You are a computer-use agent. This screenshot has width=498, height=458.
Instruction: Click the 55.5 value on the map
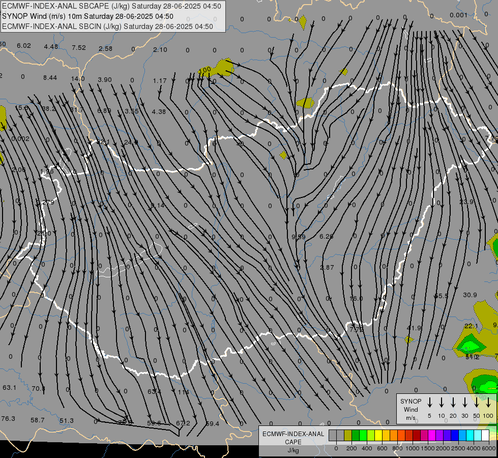tap(441, 296)
